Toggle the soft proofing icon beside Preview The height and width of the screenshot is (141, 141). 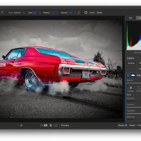56,125
